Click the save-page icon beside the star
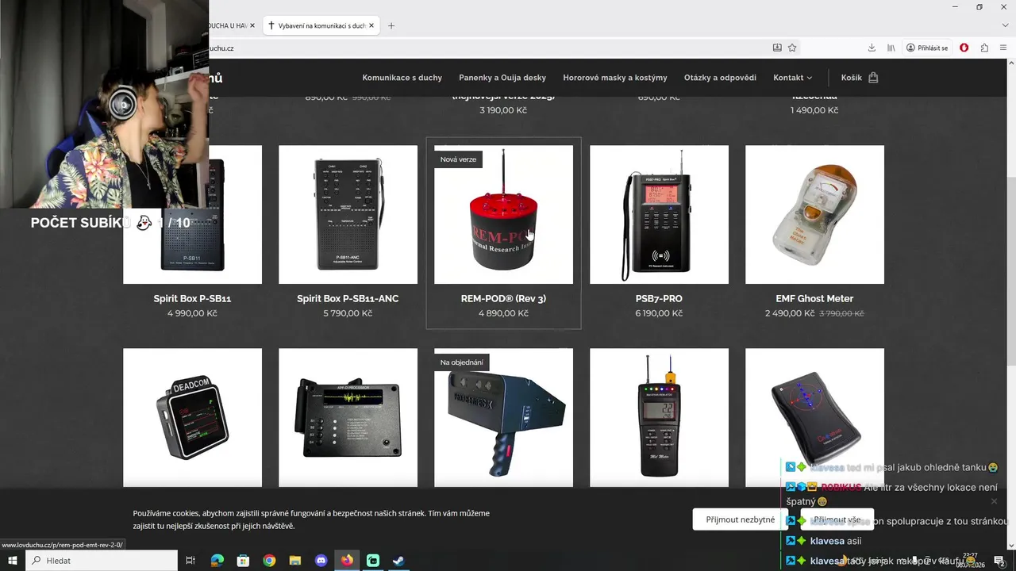This screenshot has height=571, width=1016. pos(777,48)
